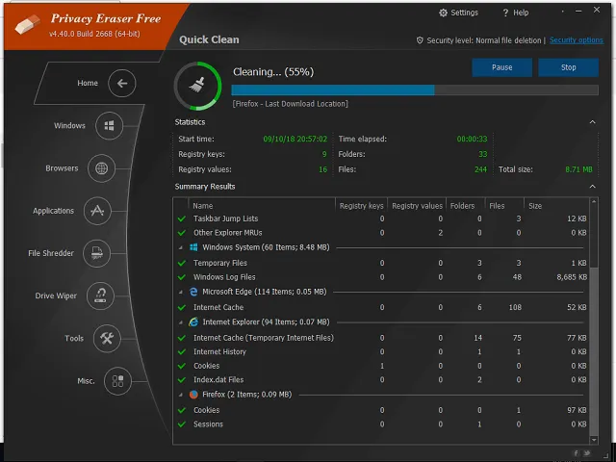The height and width of the screenshot is (462, 616).
Task: Select the Drive Wiper icon
Action: (100, 295)
